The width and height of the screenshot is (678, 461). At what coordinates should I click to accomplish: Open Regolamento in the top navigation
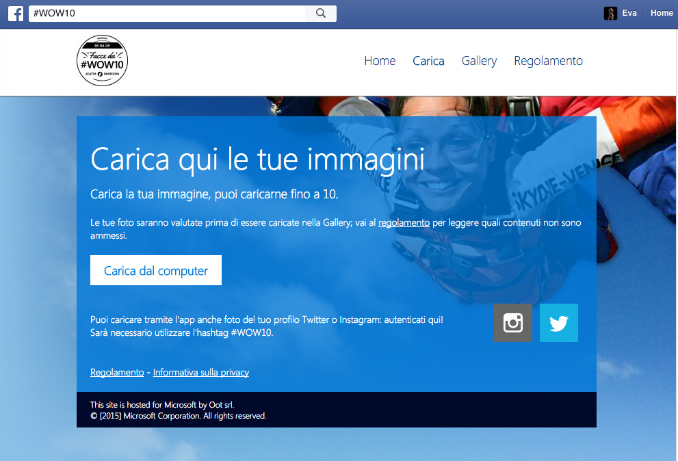click(x=548, y=61)
